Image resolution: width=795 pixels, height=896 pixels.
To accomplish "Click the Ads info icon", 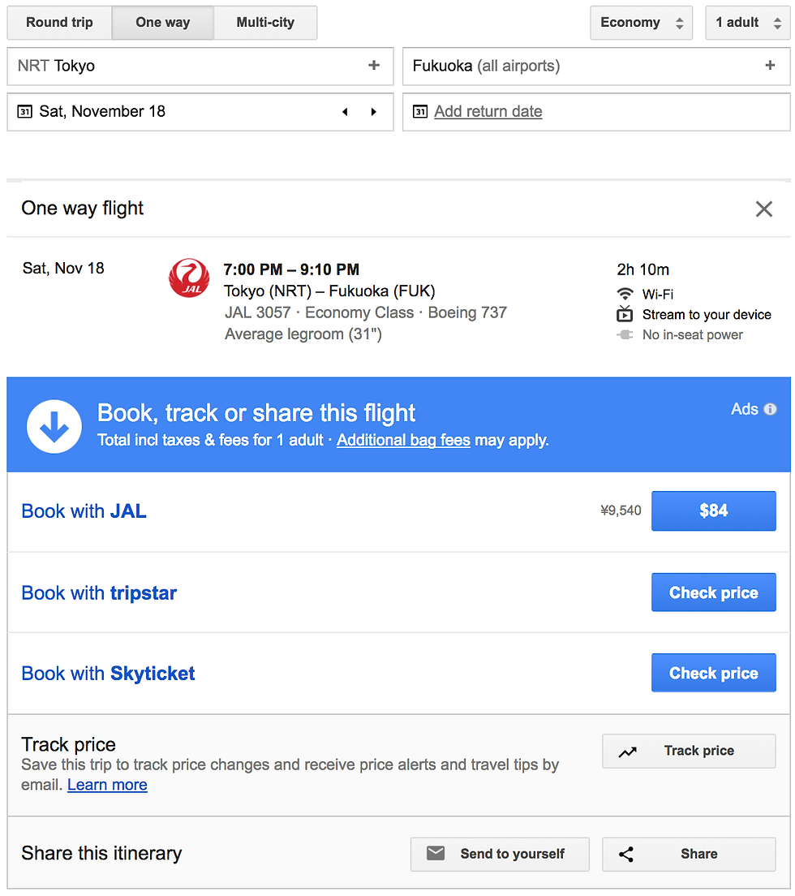I will click(770, 409).
